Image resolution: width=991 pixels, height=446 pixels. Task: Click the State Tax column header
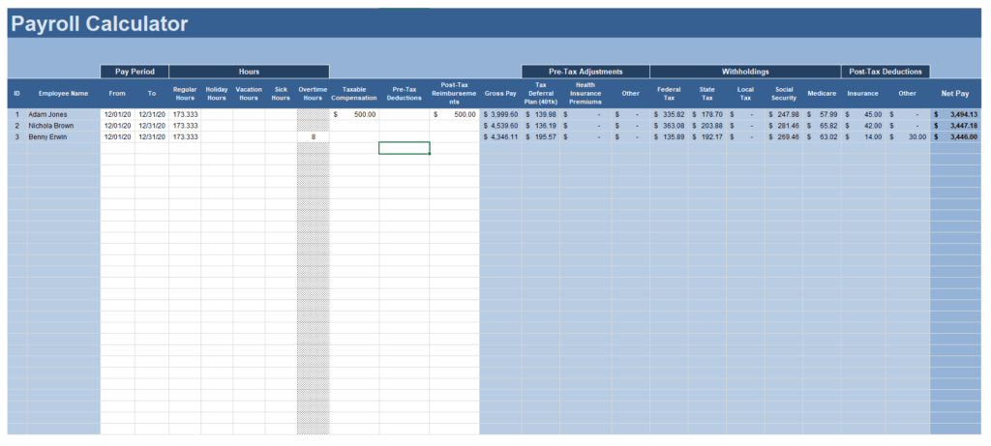[x=707, y=94]
